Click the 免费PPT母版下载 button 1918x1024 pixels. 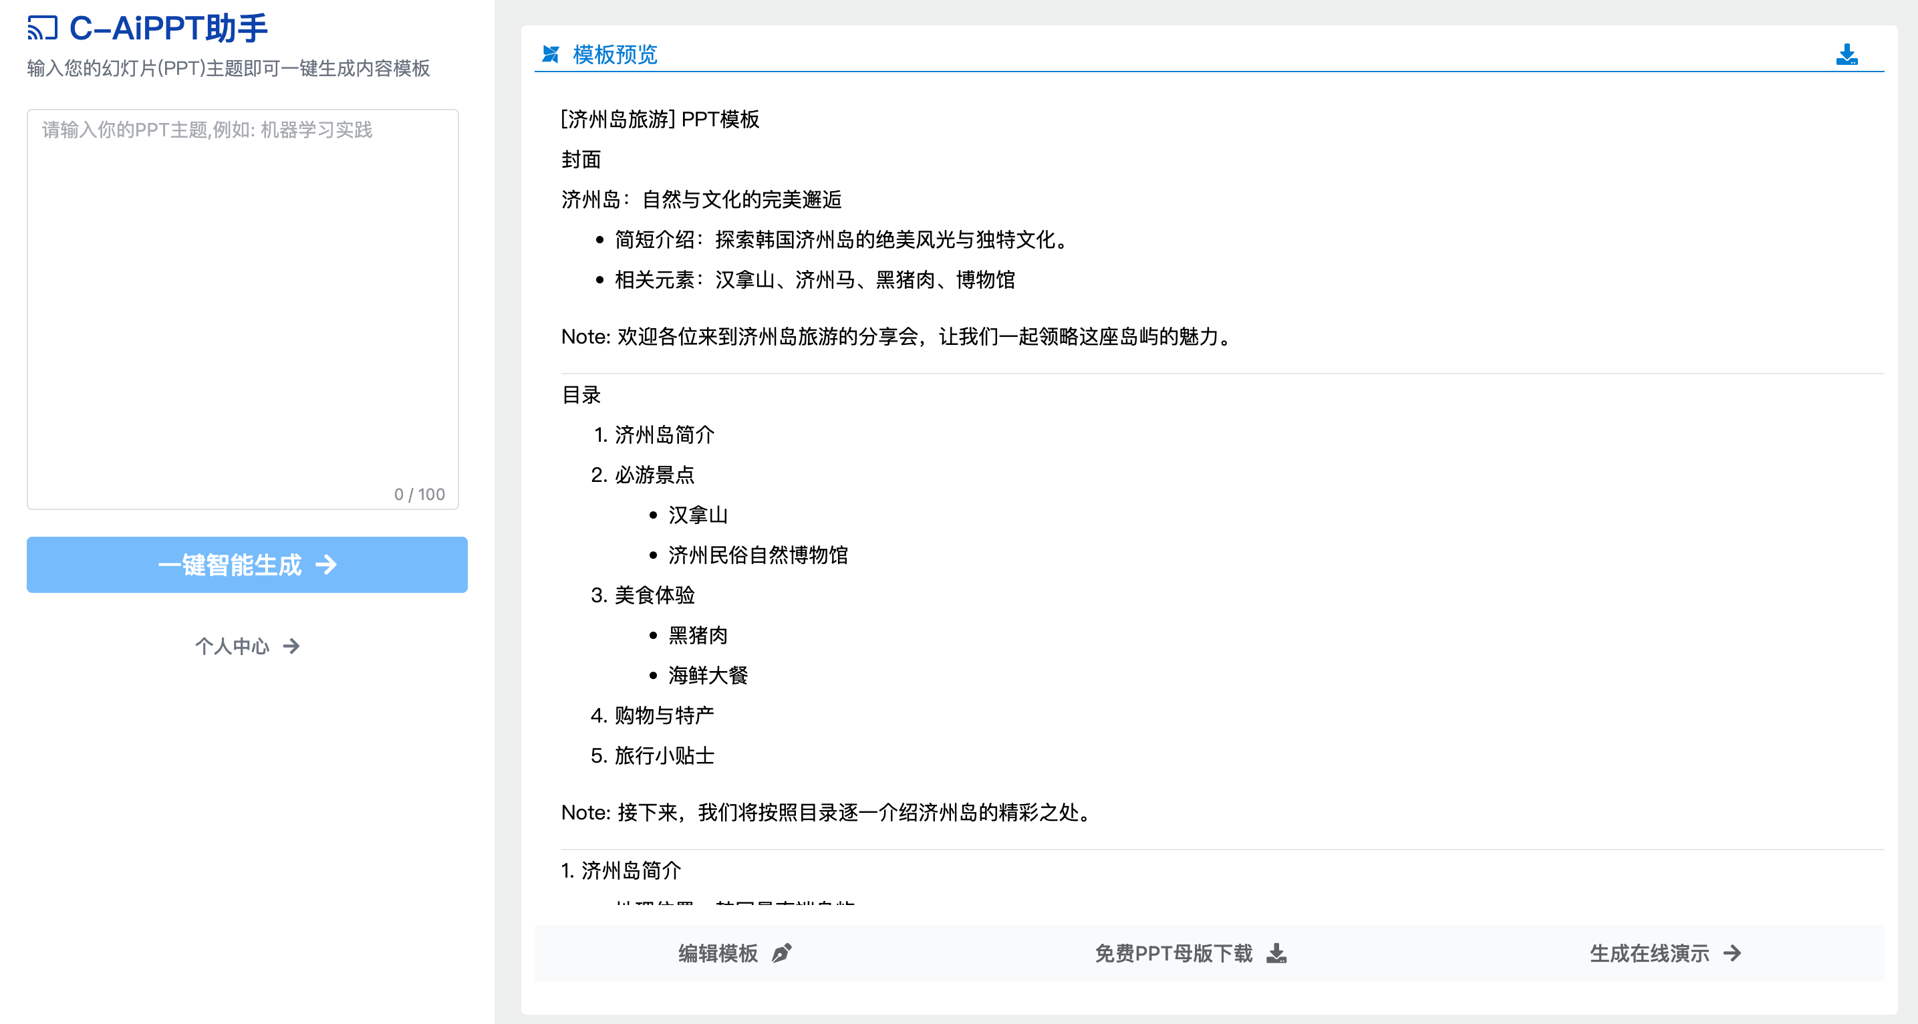tap(1190, 953)
